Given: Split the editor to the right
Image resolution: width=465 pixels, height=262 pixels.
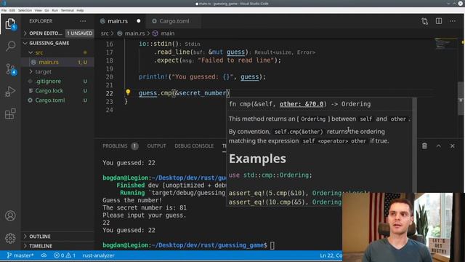Looking at the screenshot, I should tap(439, 21).
